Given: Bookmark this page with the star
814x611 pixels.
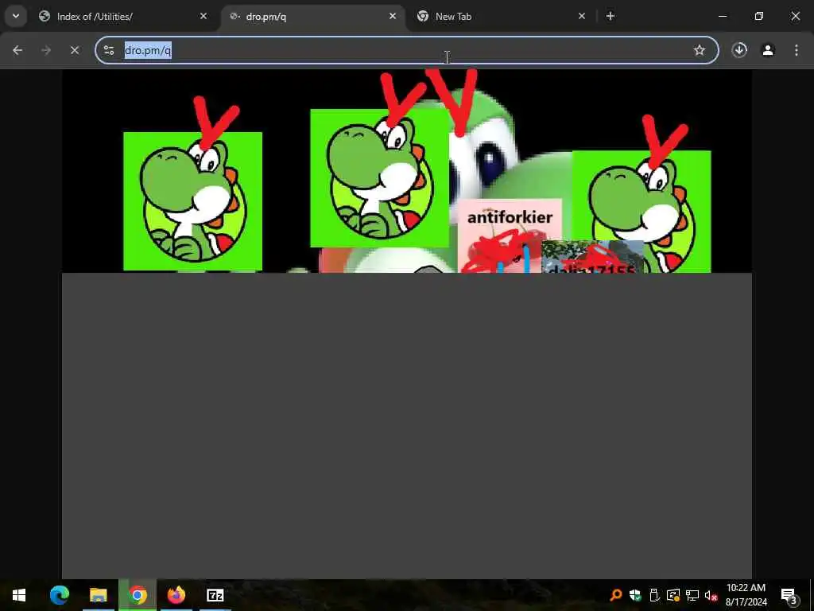Looking at the screenshot, I should (700, 50).
